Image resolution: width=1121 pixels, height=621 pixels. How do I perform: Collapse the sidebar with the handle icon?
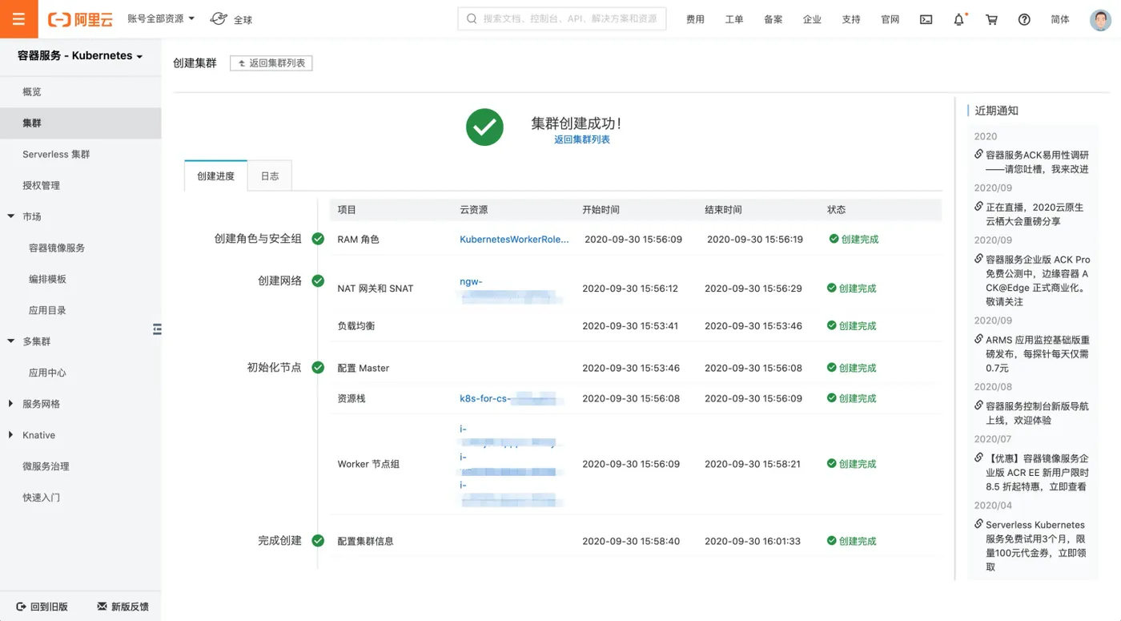pos(157,329)
